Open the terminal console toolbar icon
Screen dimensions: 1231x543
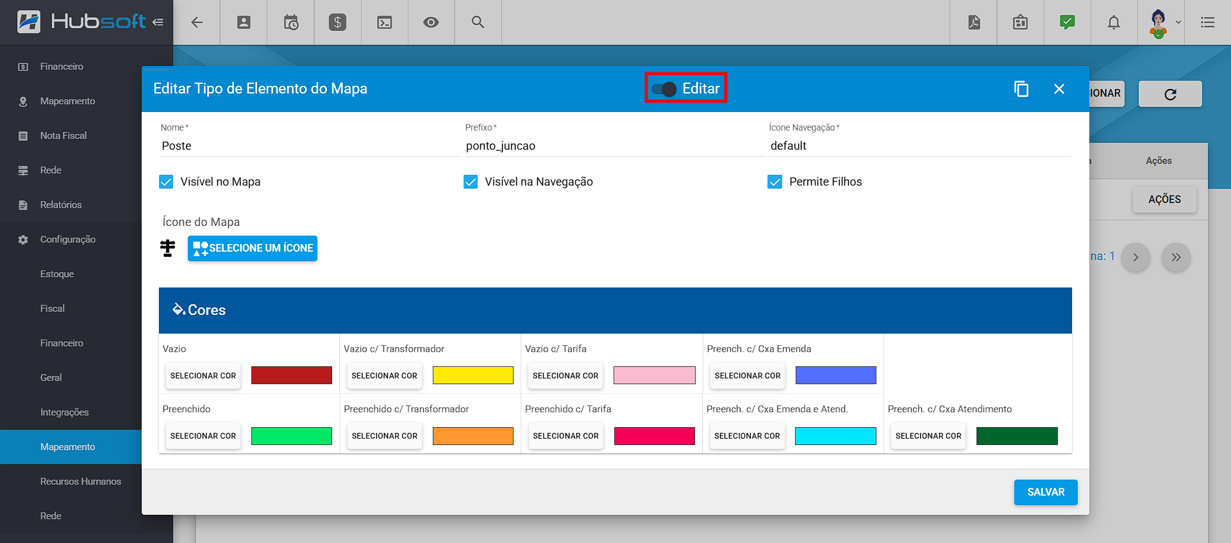tap(385, 22)
